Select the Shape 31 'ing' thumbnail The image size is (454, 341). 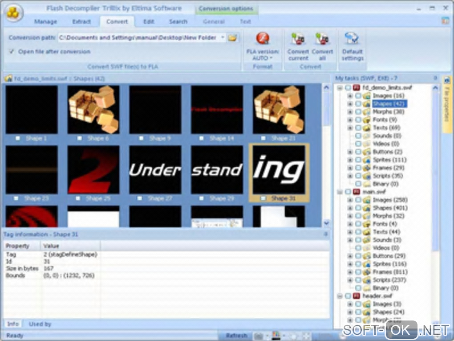[x=279, y=170]
